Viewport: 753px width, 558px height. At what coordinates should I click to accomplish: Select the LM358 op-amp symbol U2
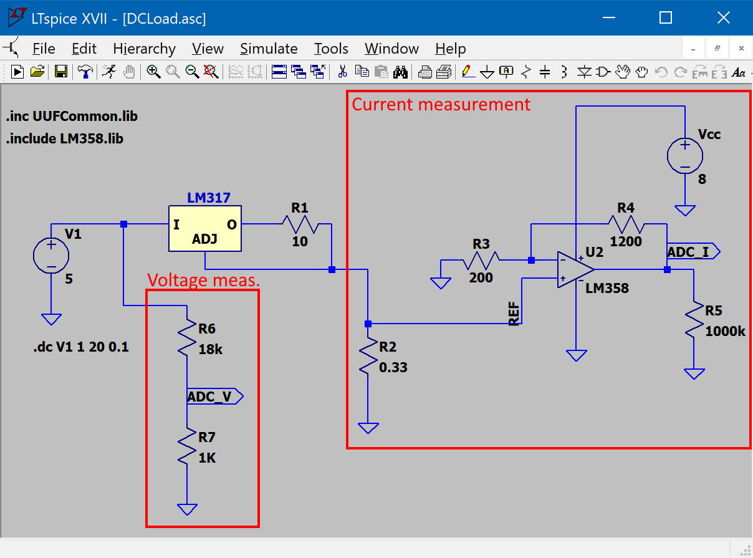(x=576, y=270)
